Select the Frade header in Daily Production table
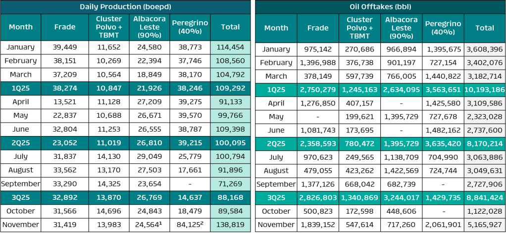Image resolution: width=506 pixels, height=233 pixels. [x=64, y=27]
